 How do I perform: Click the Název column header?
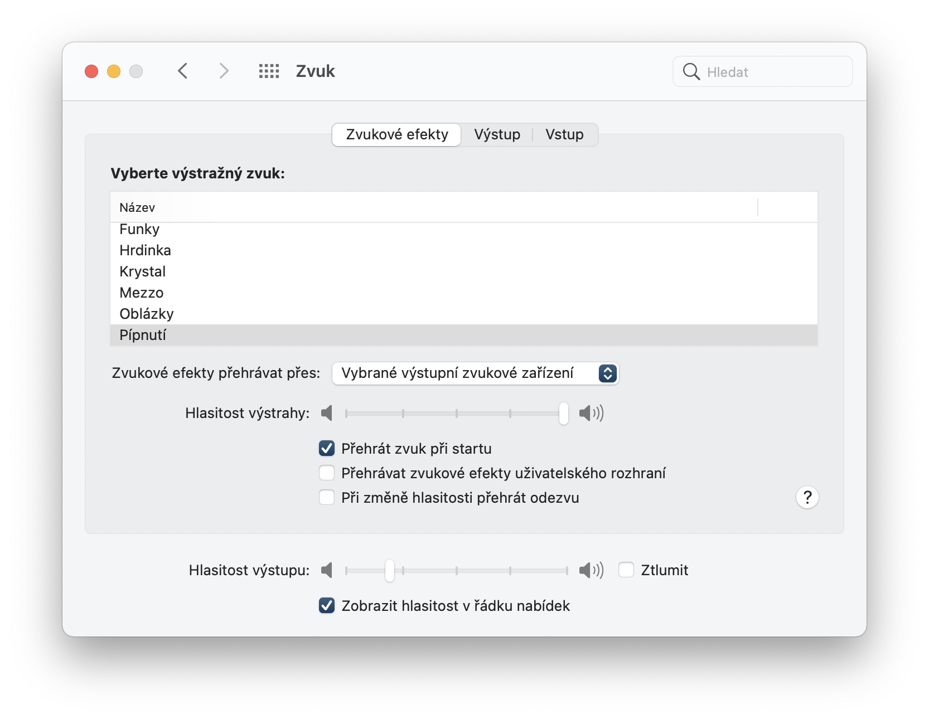tap(137, 207)
